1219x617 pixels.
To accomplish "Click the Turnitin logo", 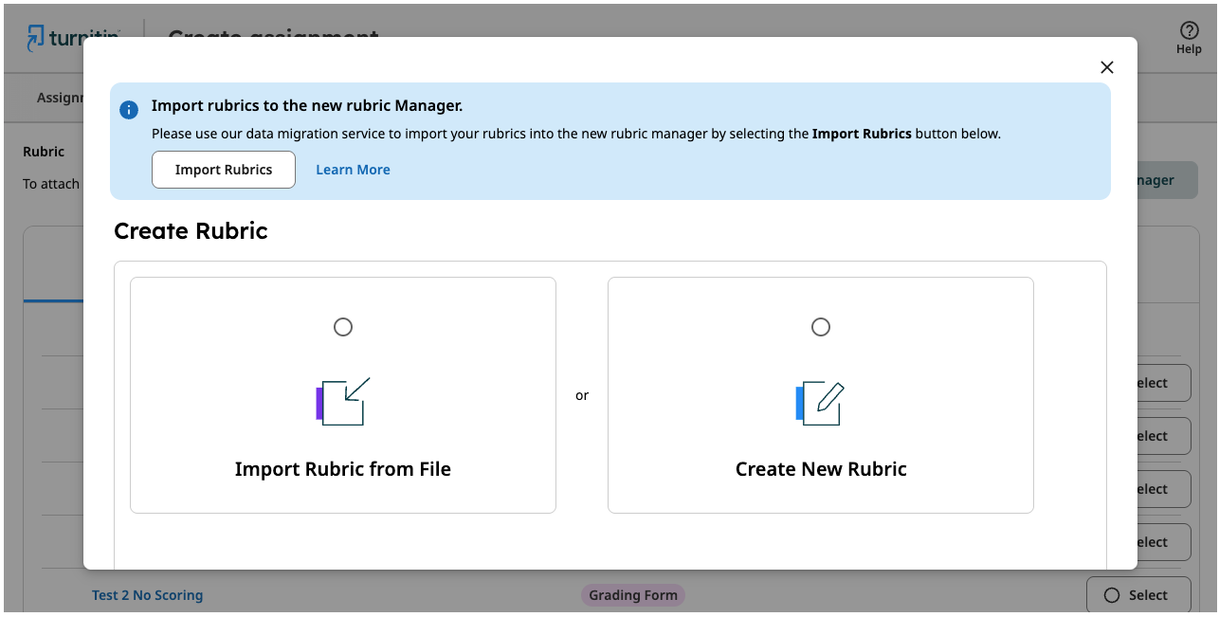I will pos(73,38).
